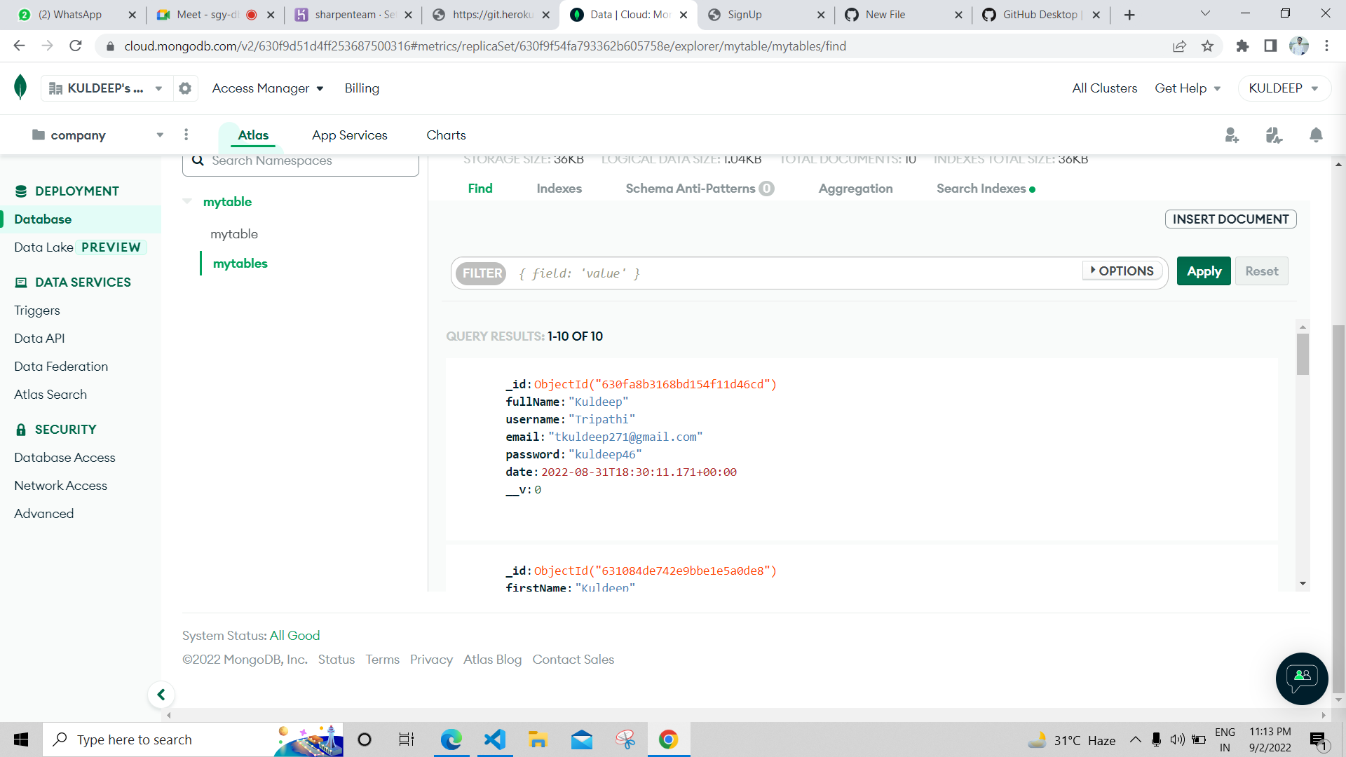Switch to the Charts tab
The image size is (1346, 757).
click(446, 135)
